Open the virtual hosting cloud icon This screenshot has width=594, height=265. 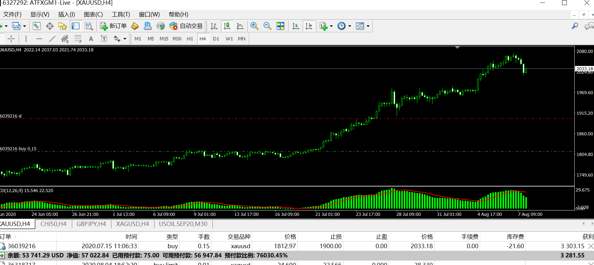(x=148, y=26)
